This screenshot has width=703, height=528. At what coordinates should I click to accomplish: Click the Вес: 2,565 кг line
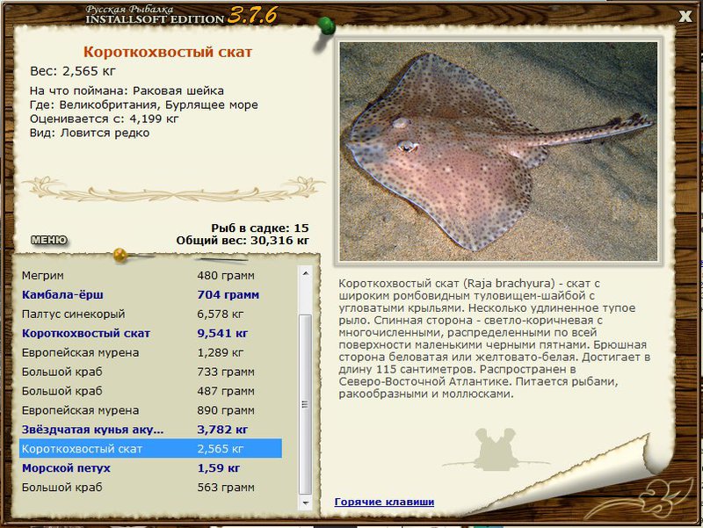point(73,71)
